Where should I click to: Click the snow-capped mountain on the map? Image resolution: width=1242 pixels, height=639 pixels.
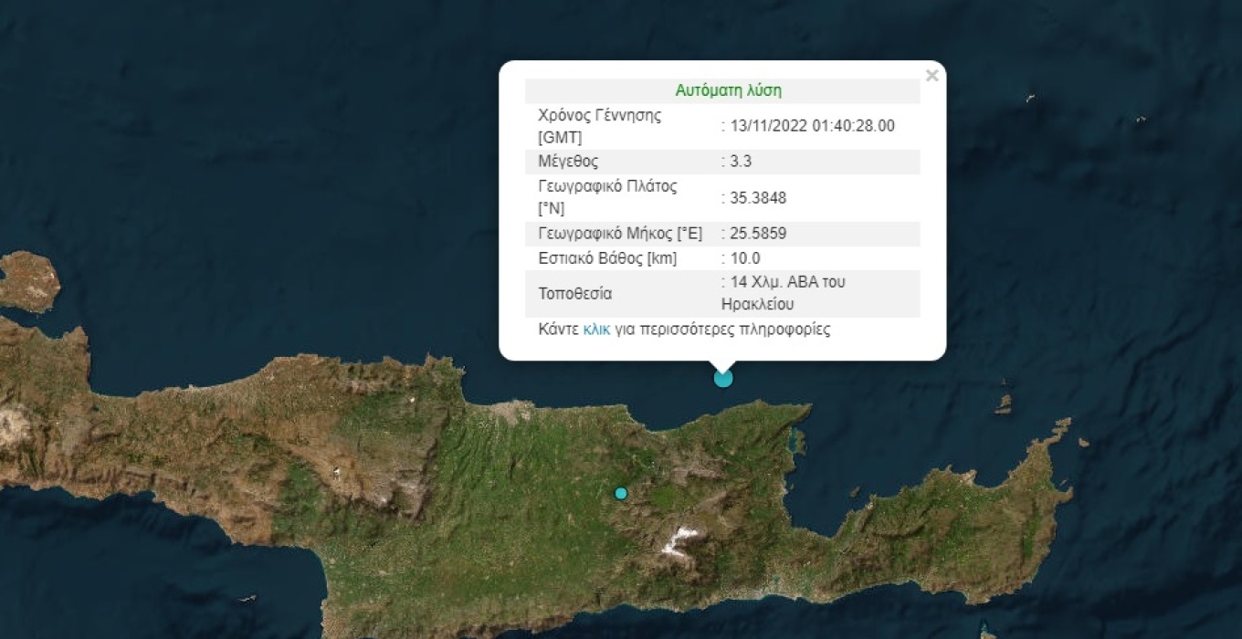[x=679, y=540]
